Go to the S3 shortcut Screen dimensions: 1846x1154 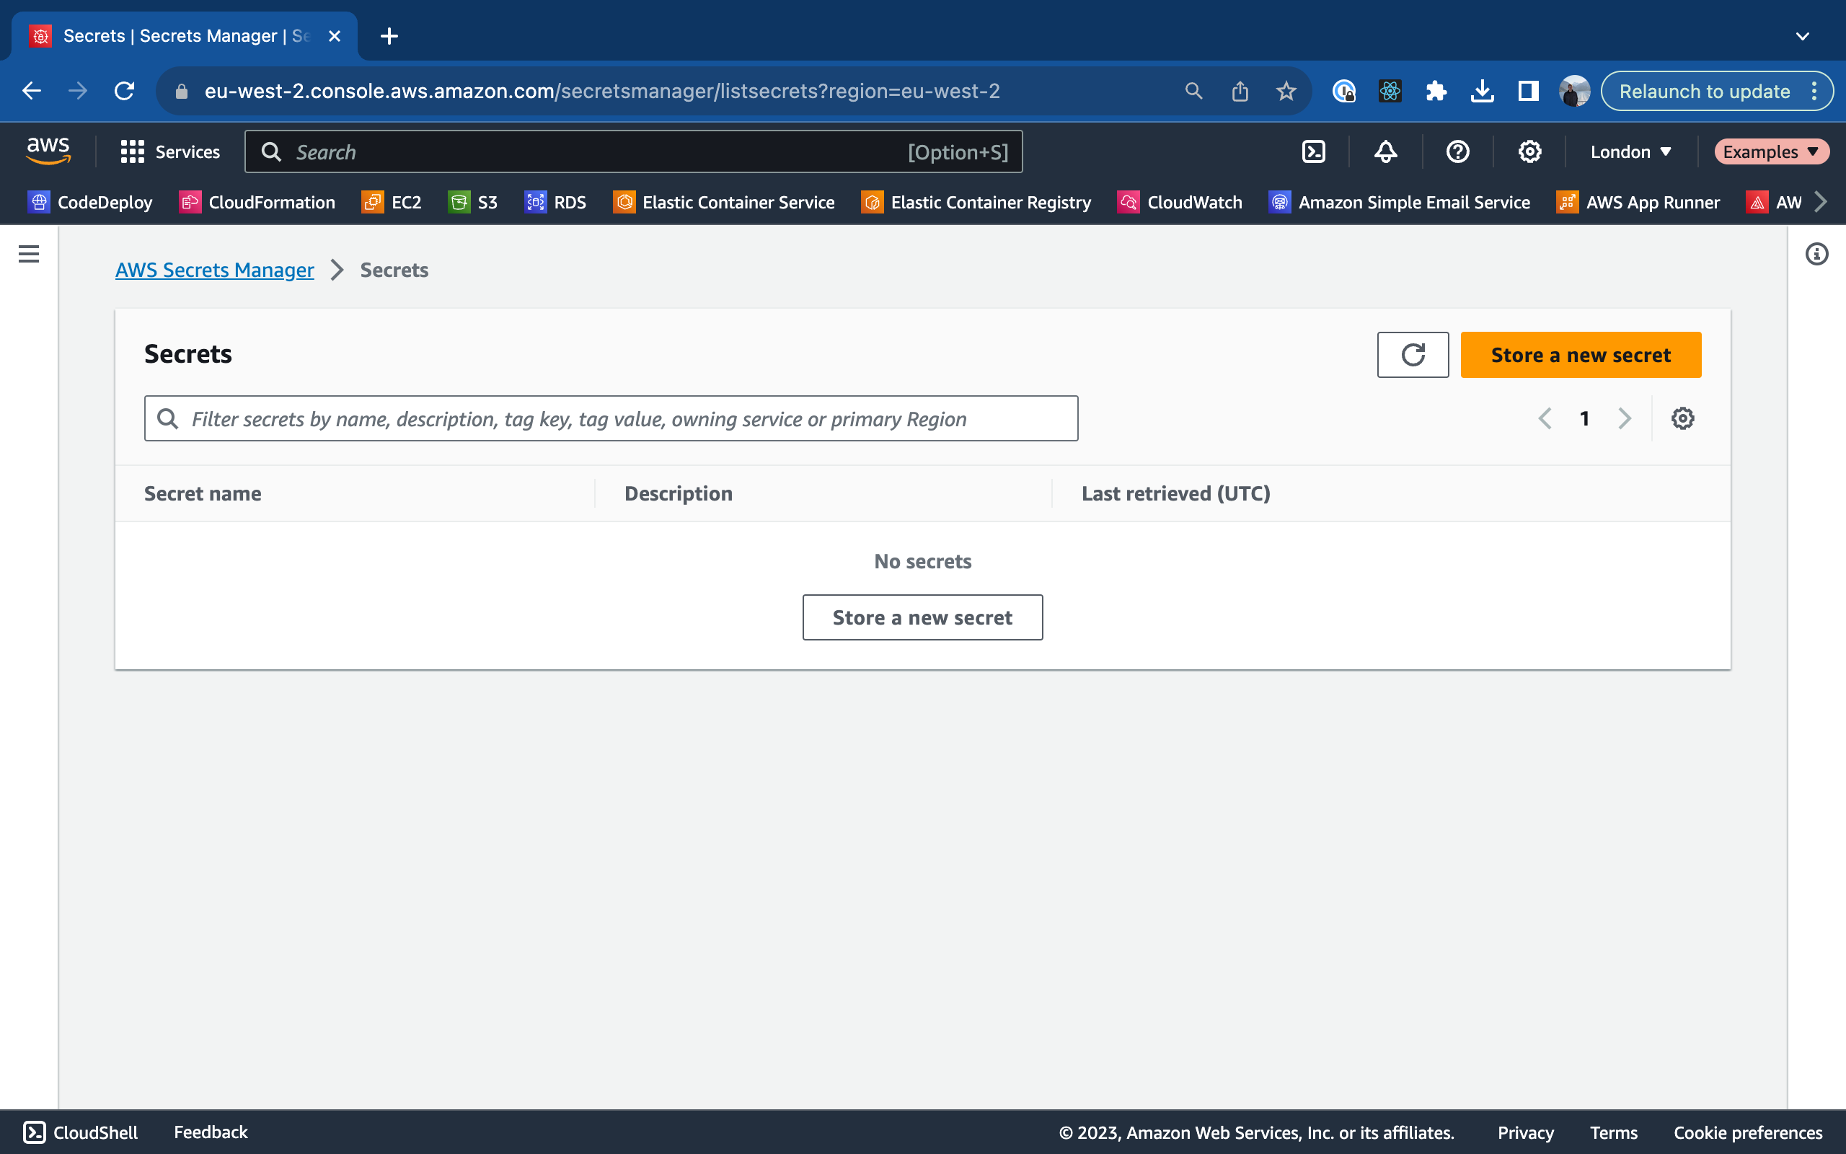[x=473, y=202]
